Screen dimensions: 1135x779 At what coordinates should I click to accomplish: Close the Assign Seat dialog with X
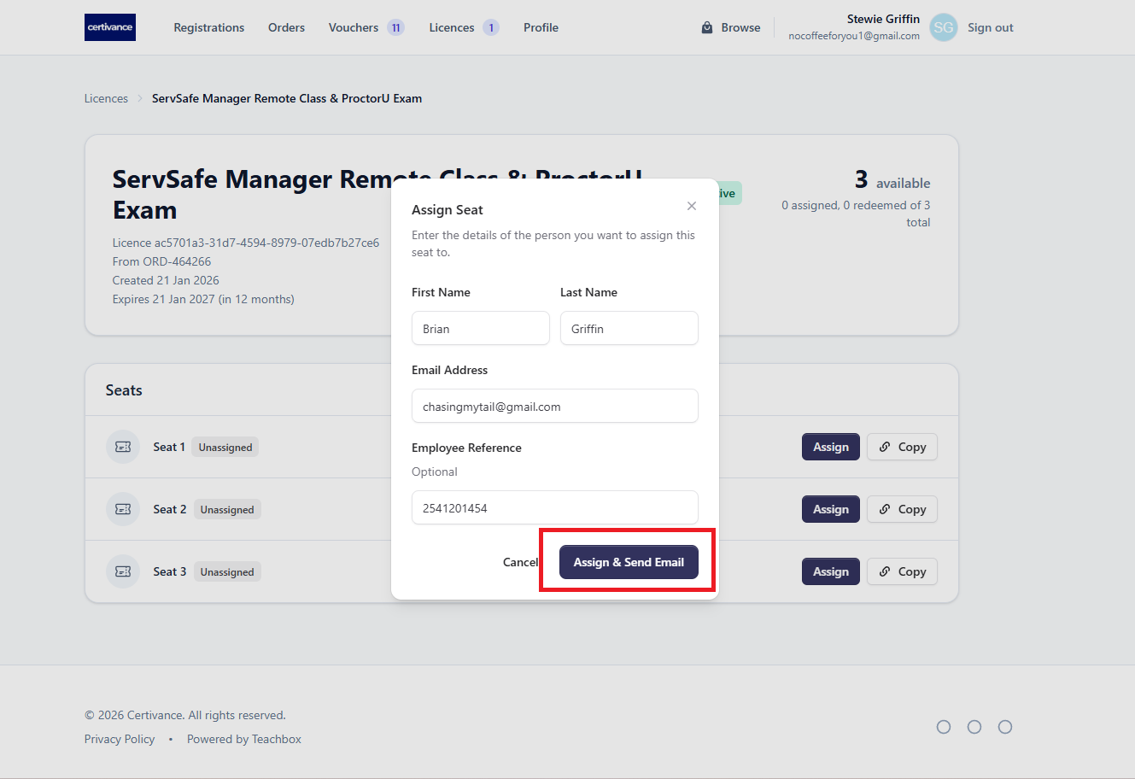pyautogui.click(x=692, y=206)
